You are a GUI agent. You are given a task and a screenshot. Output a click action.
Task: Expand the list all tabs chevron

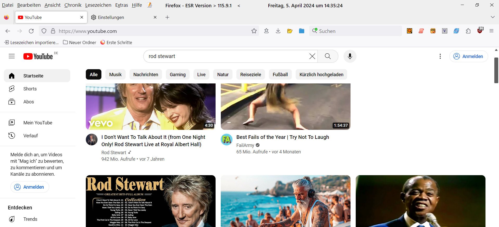[492, 17]
